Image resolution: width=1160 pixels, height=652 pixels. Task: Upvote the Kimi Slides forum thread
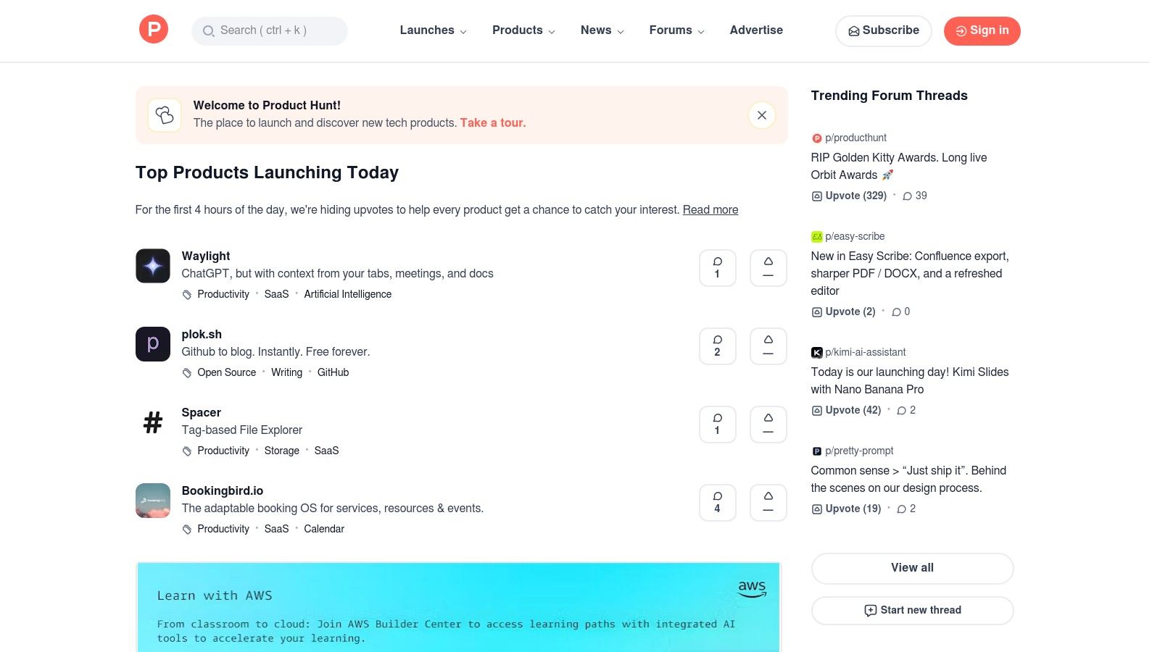point(846,410)
